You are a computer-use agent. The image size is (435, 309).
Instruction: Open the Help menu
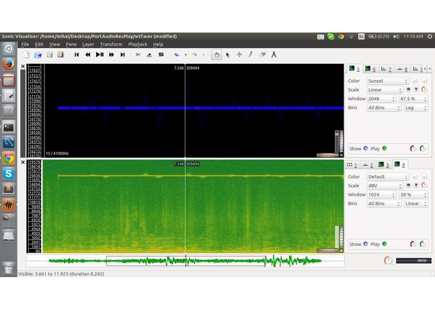coord(158,44)
